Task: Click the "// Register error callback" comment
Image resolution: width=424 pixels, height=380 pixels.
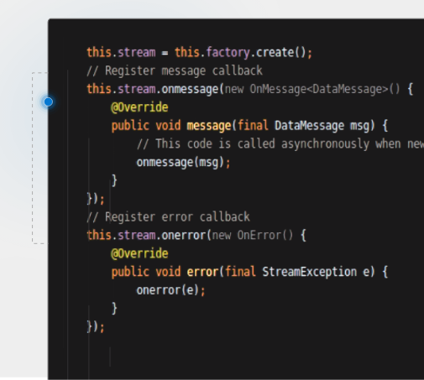Action: coord(168,217)
